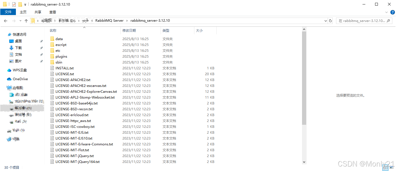Go up one folder level arrow
The height and width of the screenshot is (171, 396).
pos(26,21)
